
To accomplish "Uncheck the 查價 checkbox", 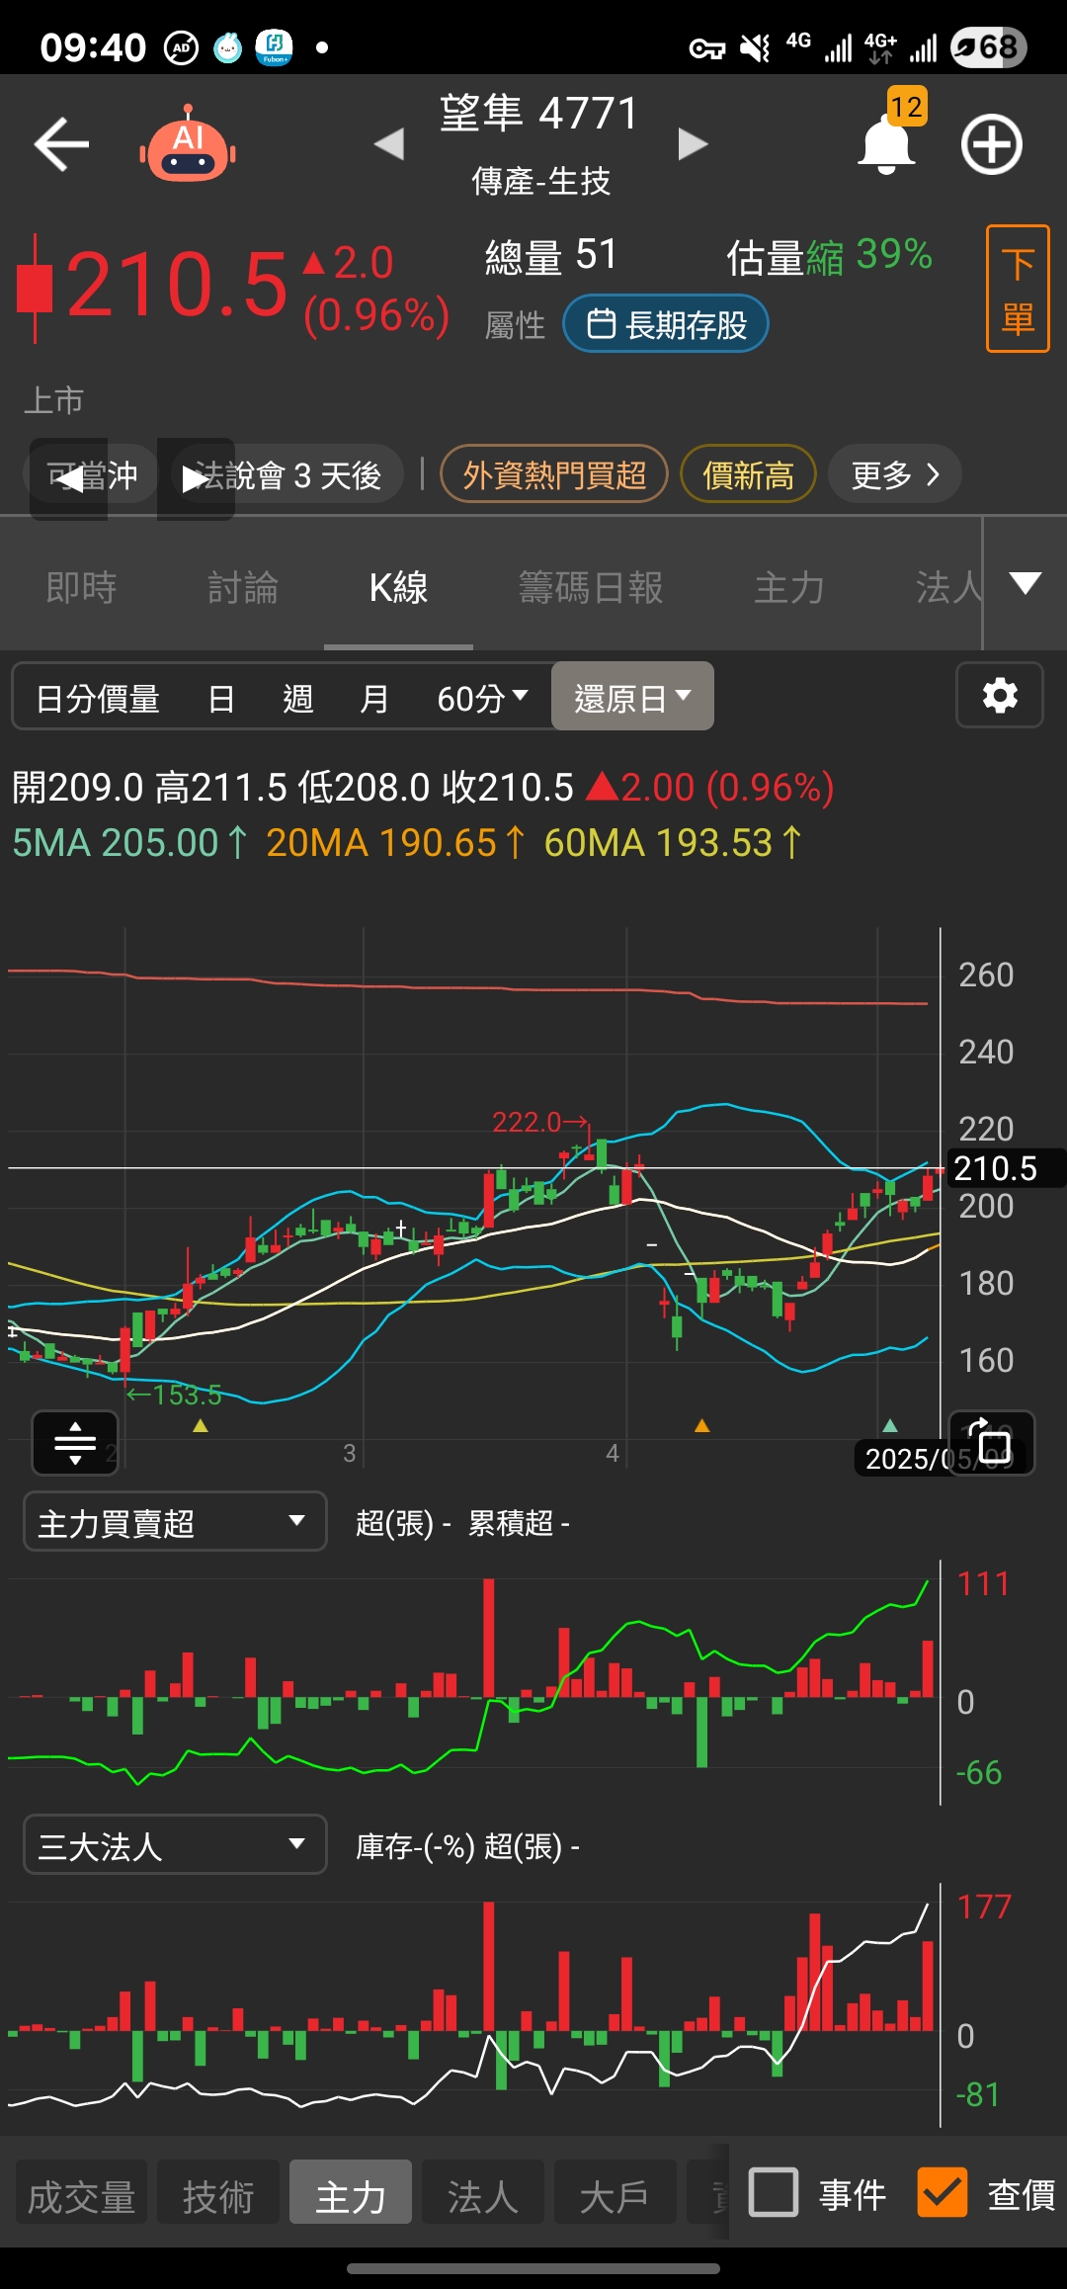I will (x=942, y=2193).
